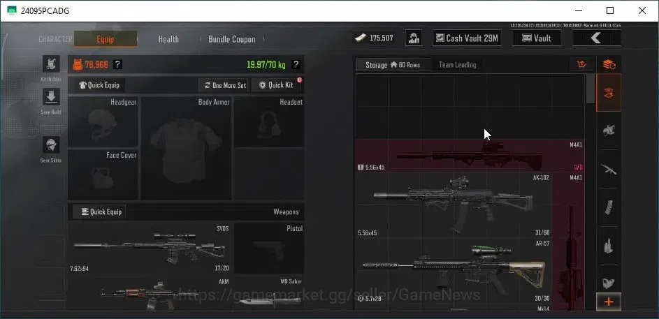This screenshot has height=319, width=659.
Task: Open Gear Skins icon
Action: (51, 144)
